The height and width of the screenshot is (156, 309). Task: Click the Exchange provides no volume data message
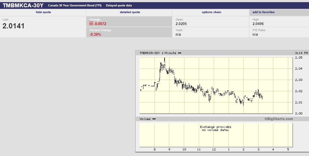click(x=216, y=129)
